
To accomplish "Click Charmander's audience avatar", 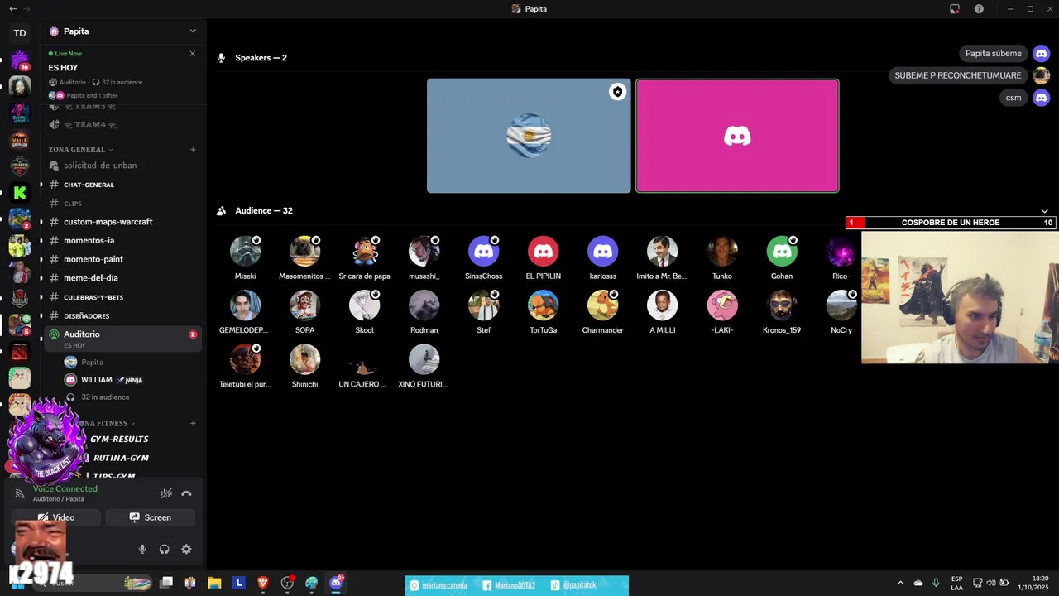I will (x=602, y=305).
